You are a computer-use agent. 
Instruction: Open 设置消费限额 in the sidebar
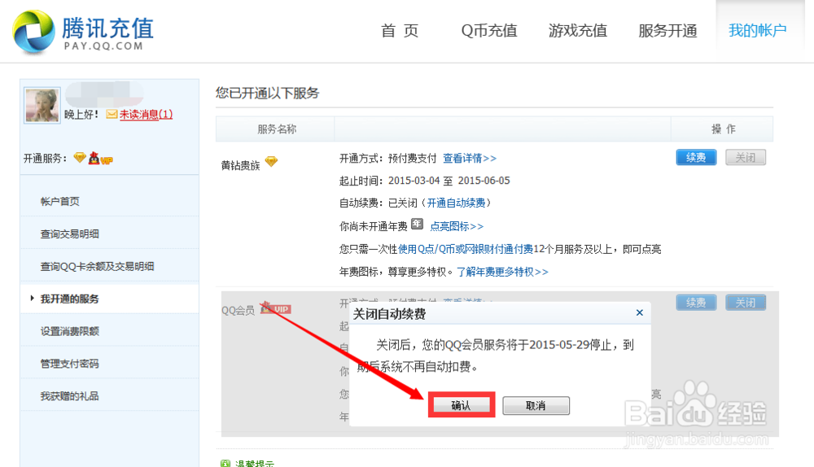tap(69, 331)
